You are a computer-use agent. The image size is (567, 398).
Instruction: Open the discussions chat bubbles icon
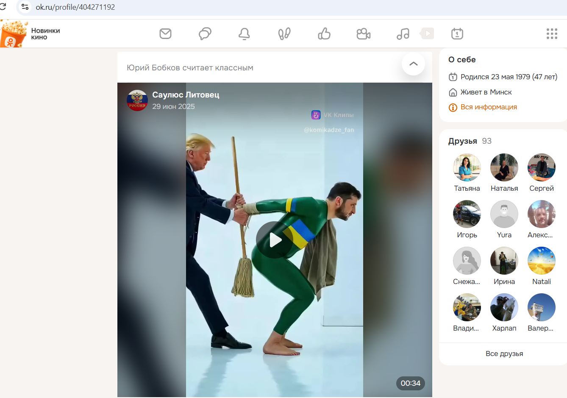point(205,33)
